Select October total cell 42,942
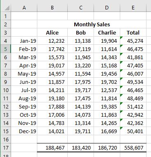Viewport: 151px width, 157px height. [133, 115]
